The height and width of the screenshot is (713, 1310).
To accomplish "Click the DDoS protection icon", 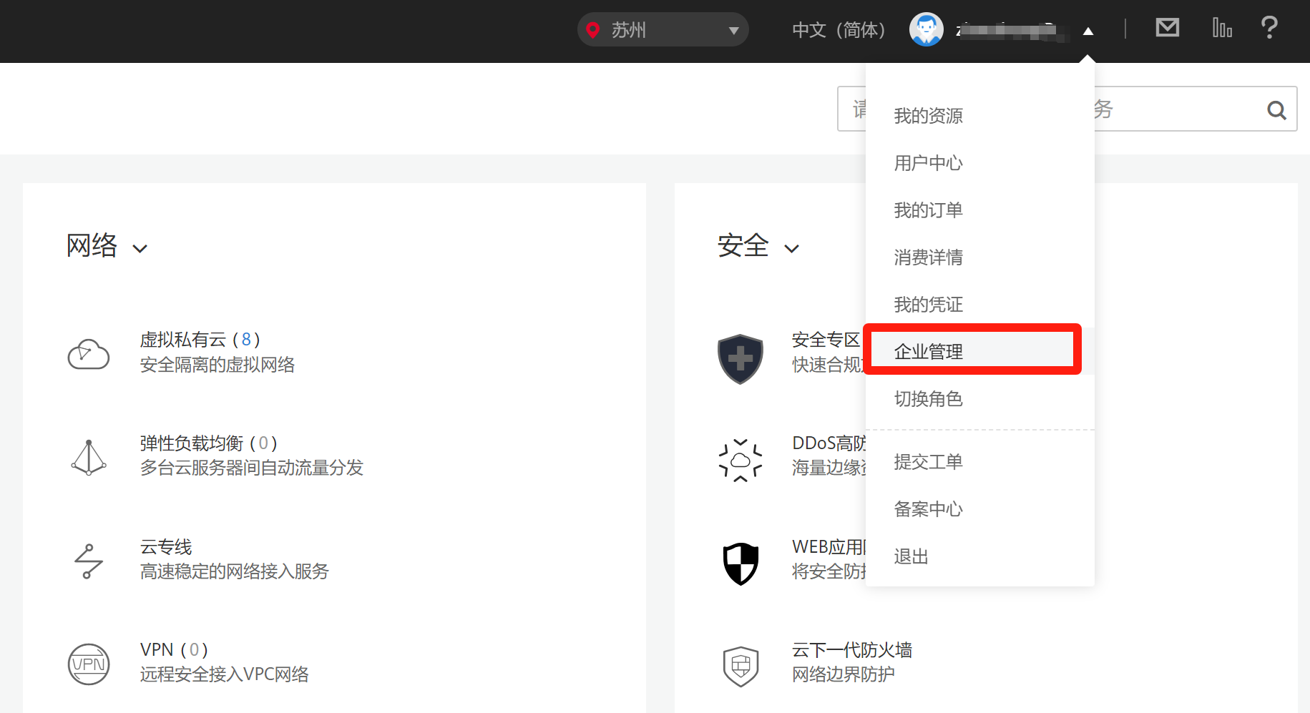I will [x=740, y=460].
